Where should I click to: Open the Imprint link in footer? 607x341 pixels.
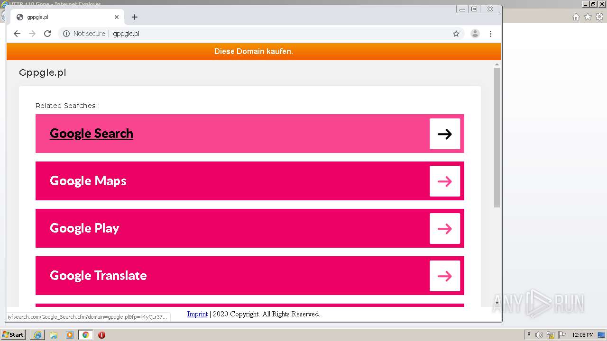click(x=197, y=314)
